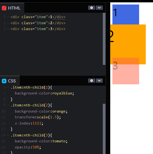
Task: Expand HTML panel chevron dropdown menu
Action: coord(99,8)
